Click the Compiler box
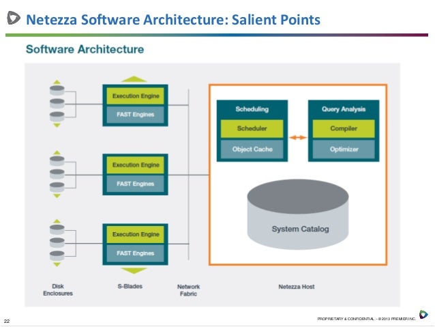The height and width of the screenshot is (327, 435). coord(344,128)
